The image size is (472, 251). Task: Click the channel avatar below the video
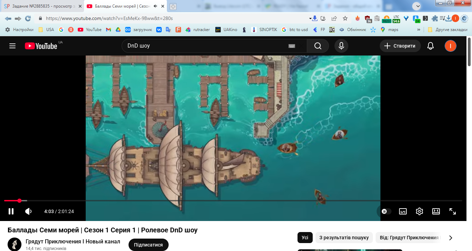15,244
